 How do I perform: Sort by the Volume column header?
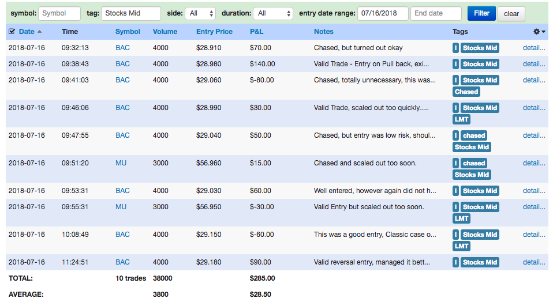coord(165,32)
